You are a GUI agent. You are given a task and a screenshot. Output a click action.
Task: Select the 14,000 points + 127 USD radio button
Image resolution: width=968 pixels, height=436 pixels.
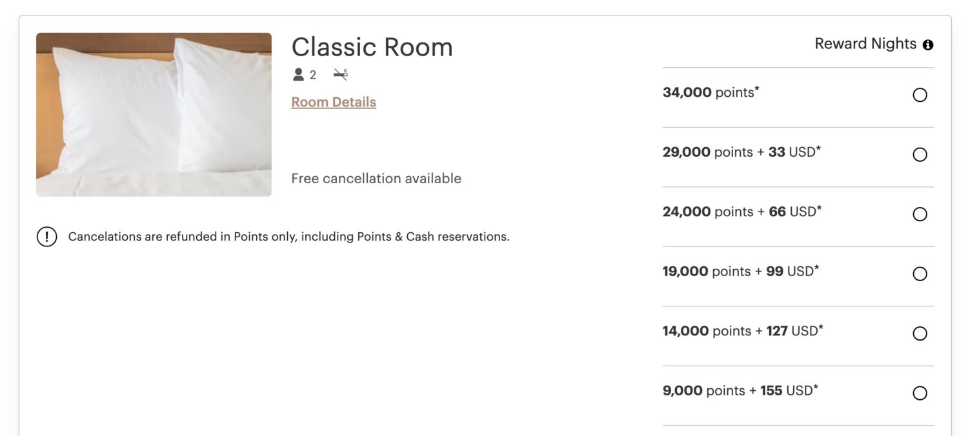coord(920,333)
